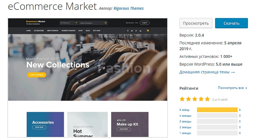
Task: Click the chevron next to Посмотреть все
Action: pyautogui.click(x=246, y=88)
